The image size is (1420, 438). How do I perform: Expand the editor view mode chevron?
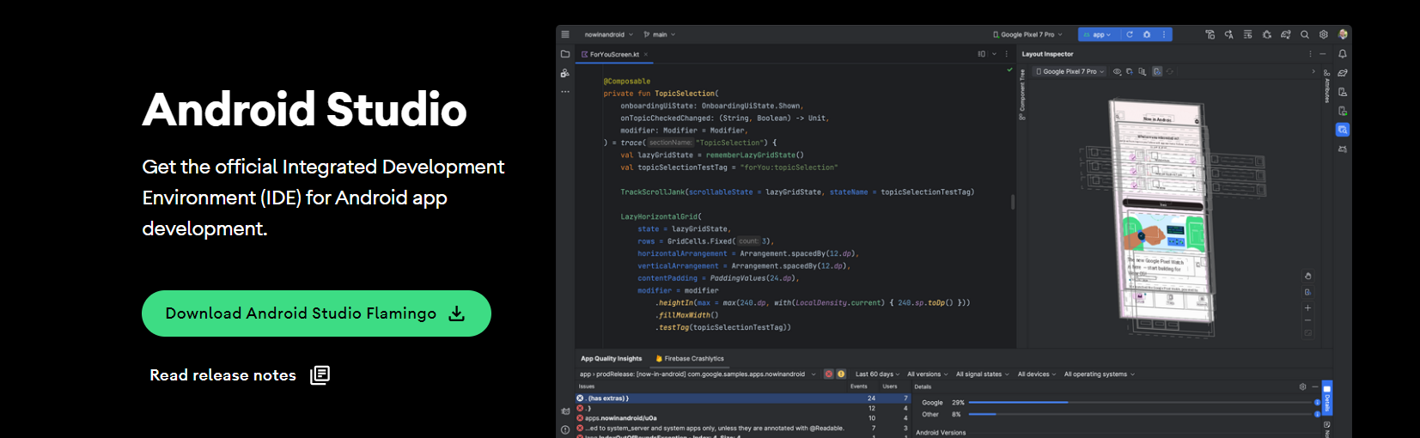tap(995, 54)
